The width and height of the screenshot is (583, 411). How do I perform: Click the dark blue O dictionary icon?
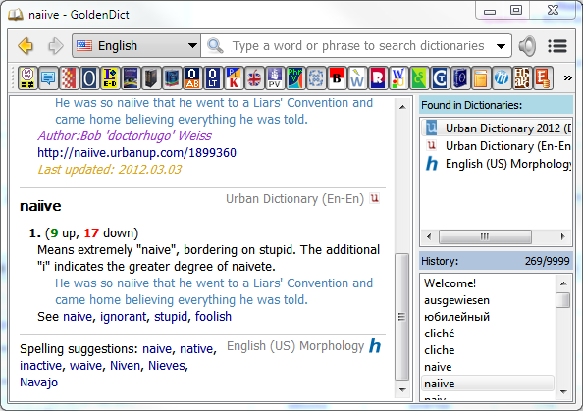click(x=89, y=78)
